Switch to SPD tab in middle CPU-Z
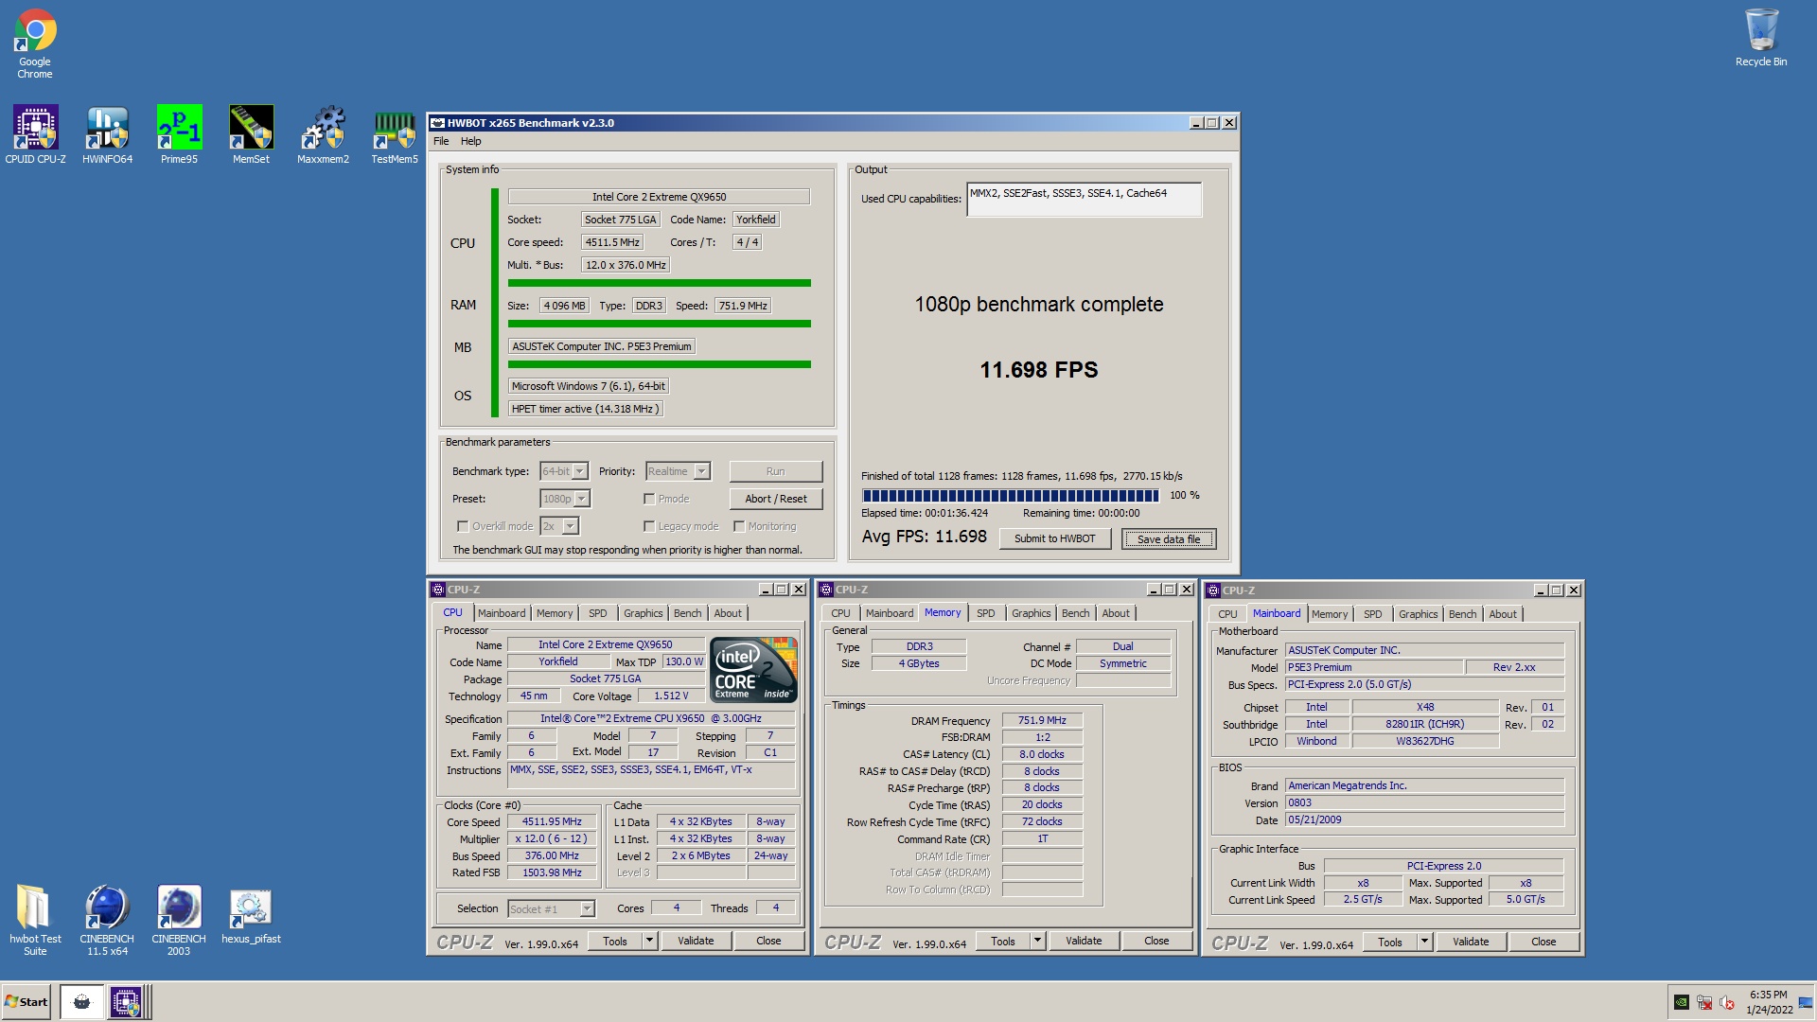This screenshot has width=1817, height=1022. pyautogui.click(x=985, y=613)
